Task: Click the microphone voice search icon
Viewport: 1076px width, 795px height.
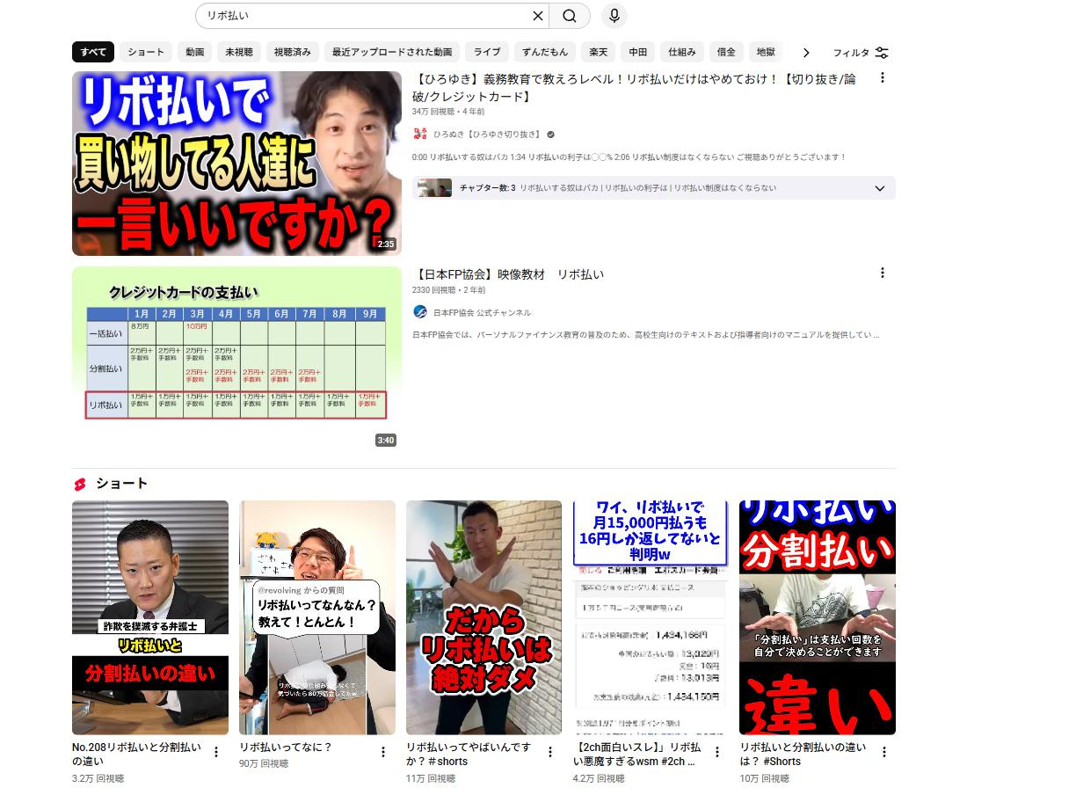Action: [614, 16]
